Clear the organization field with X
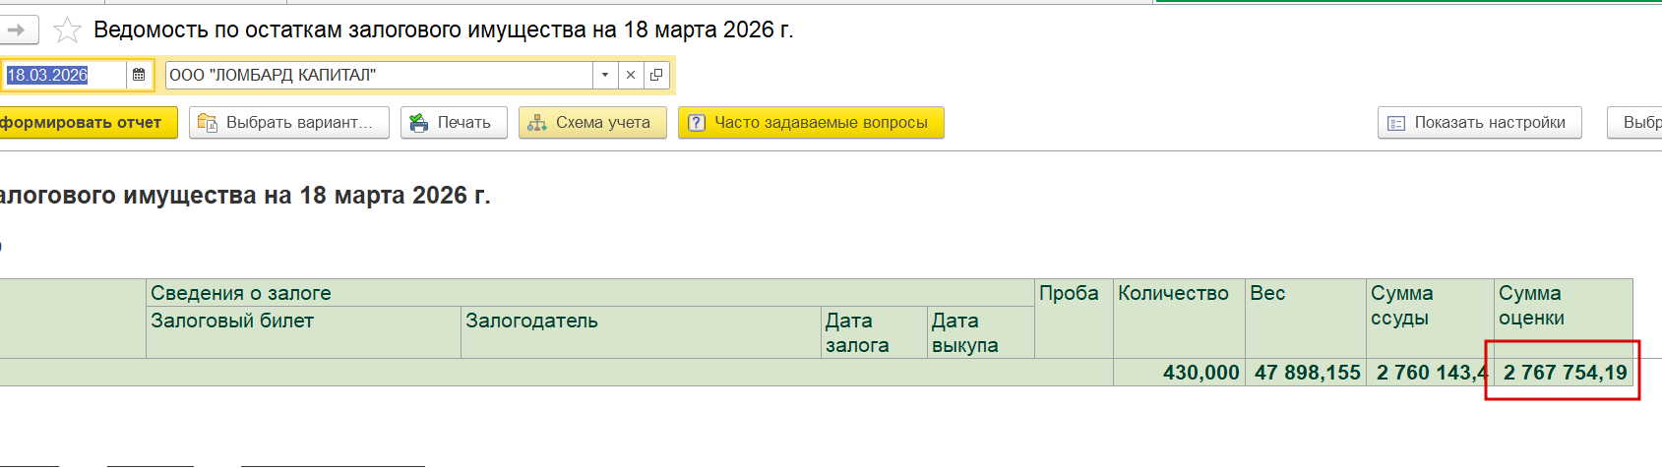1662x468 pixels. pos(631,75)
